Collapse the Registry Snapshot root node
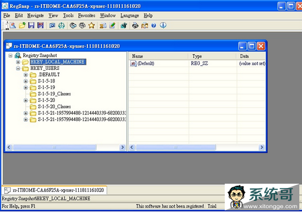 [x=11, y=56]
